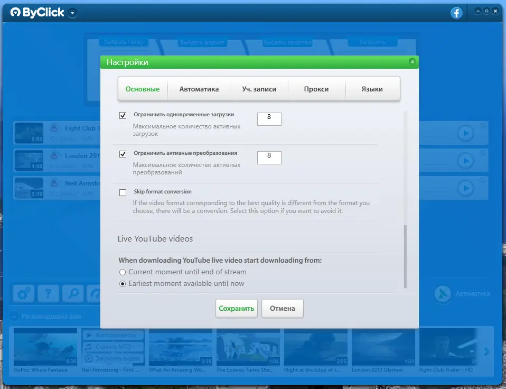Uncheck Ограничить одновременные загрузки

[x=123, y=115]
